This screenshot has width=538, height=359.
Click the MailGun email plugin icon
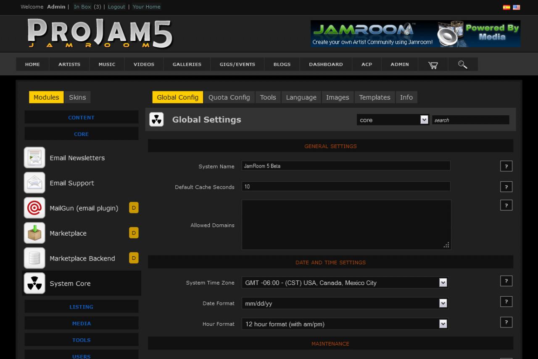tap(34, 208)
